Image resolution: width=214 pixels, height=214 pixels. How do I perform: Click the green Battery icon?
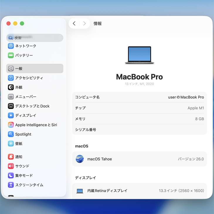point(11,55)
